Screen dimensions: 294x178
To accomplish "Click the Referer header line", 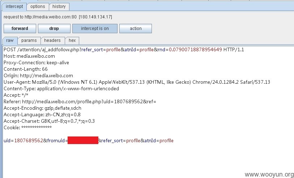I will (80, 101).
